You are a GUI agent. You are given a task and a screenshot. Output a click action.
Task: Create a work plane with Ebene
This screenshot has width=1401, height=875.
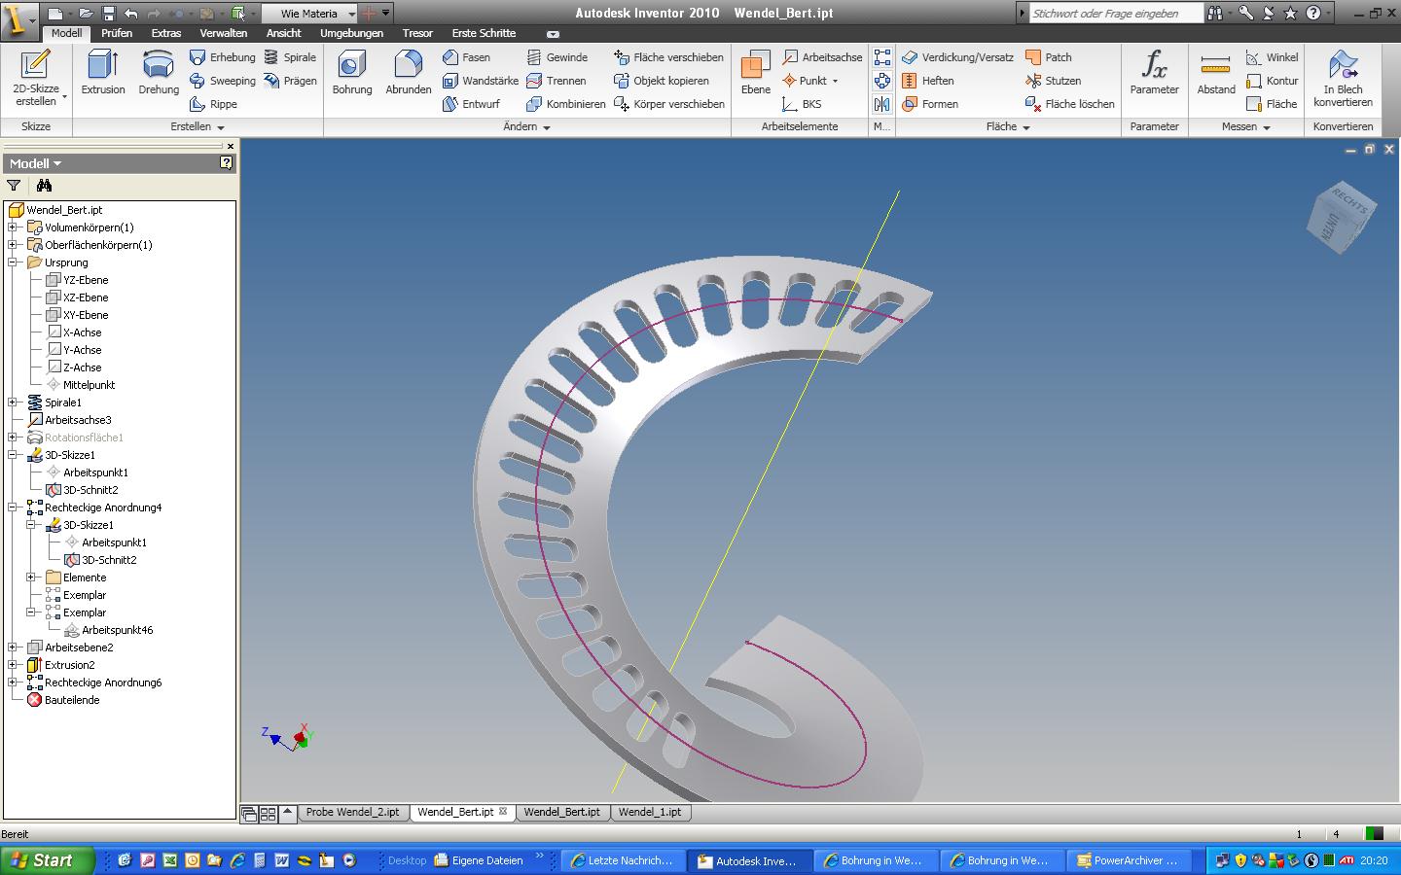755,74
